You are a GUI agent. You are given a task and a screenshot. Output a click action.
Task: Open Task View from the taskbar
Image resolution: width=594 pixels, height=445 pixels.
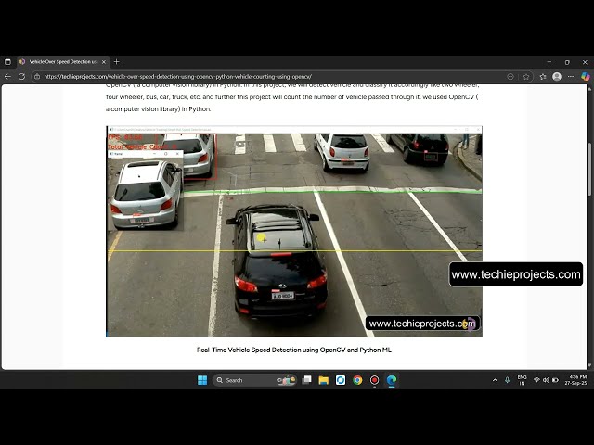click(x=306, y=380)
